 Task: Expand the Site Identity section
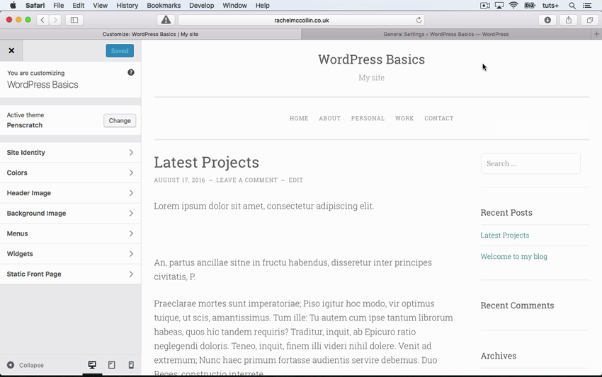click(x=70, y=152)
